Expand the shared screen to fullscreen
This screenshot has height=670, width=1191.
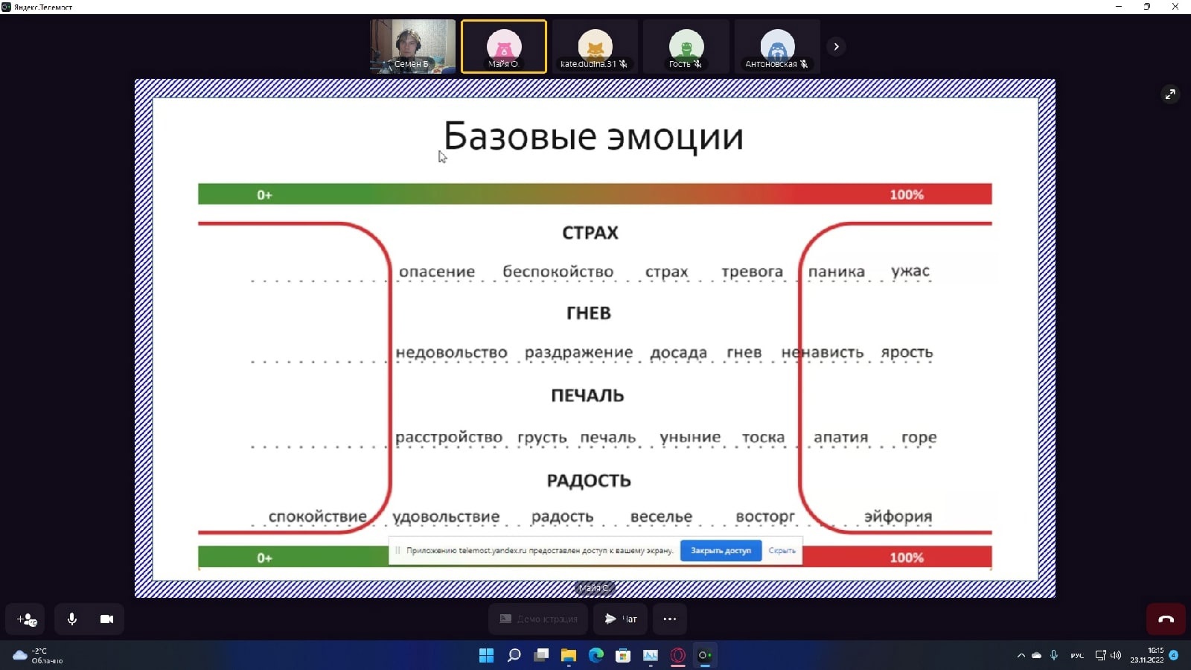pos(1170,94)
